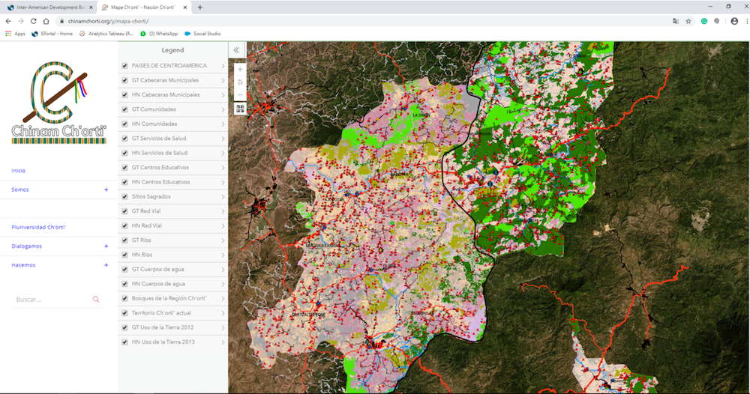Bookmark this page with star icon

coord(688,21)
